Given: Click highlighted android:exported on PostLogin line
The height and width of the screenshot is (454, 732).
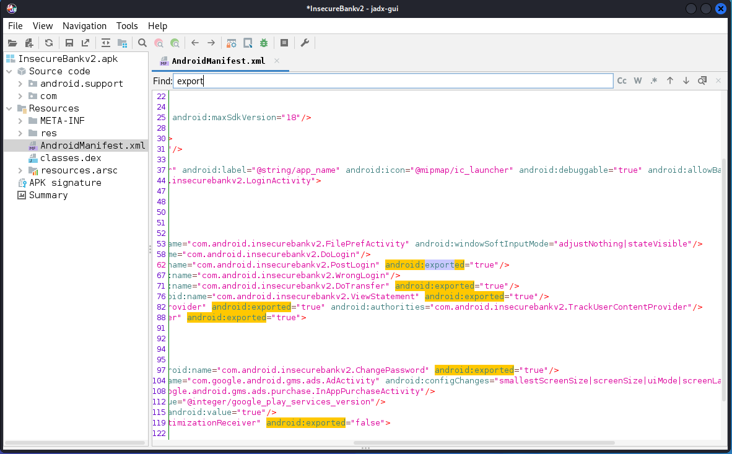Looking at the screenshot, I should [425, 265].
